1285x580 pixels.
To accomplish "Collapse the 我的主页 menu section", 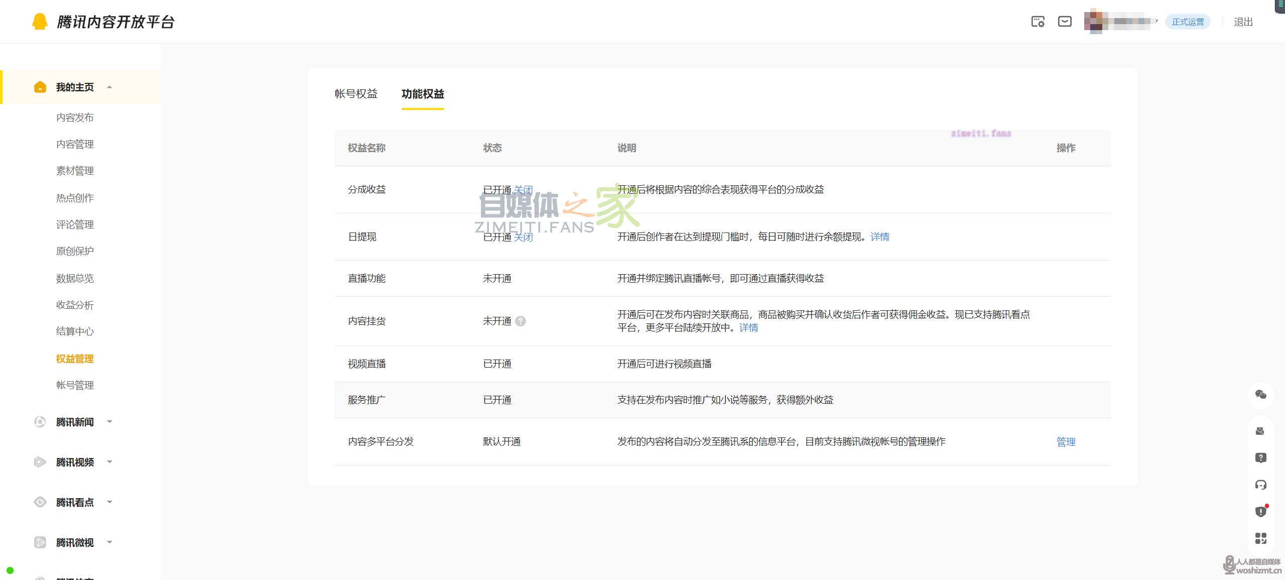I will (109, 87).
